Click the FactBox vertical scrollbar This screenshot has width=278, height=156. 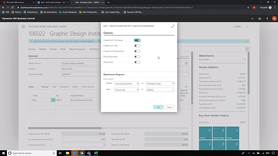tap(248, 73)
